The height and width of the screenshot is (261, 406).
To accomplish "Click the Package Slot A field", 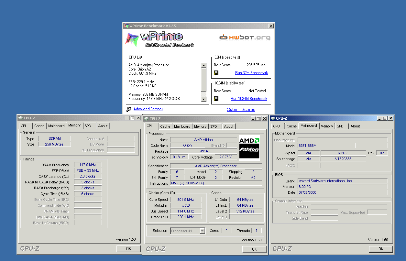I will click(x=203, y=151).
